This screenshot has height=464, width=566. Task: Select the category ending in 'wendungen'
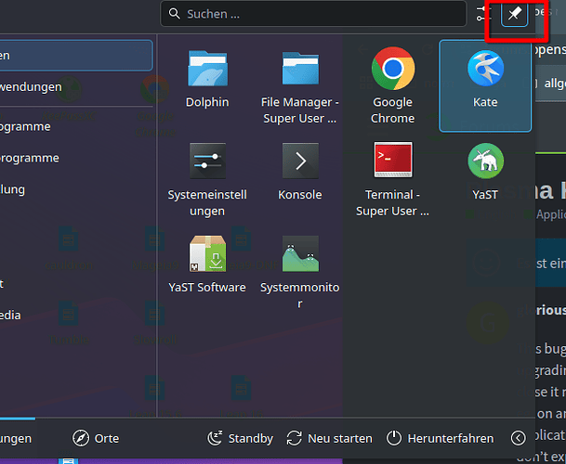point(76,87)
